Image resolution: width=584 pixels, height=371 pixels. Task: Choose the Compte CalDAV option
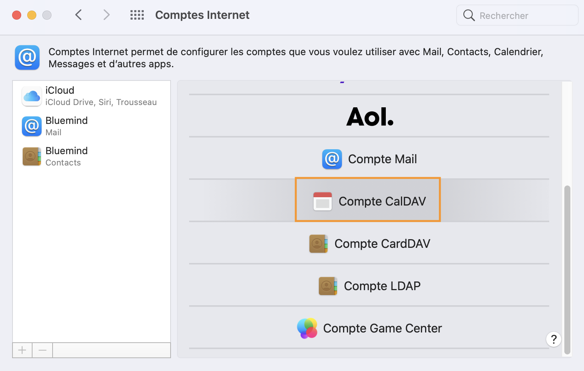point(382,201)
